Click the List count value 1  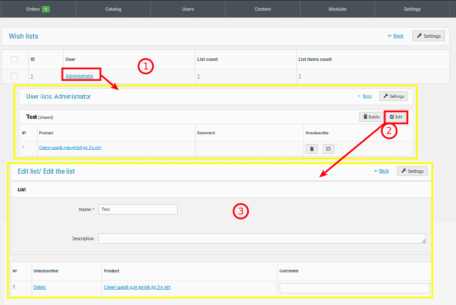click(198, 76)
